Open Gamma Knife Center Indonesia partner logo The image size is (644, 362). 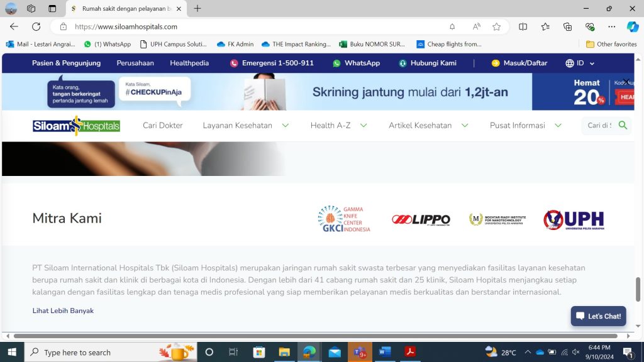tap(344, 219)
